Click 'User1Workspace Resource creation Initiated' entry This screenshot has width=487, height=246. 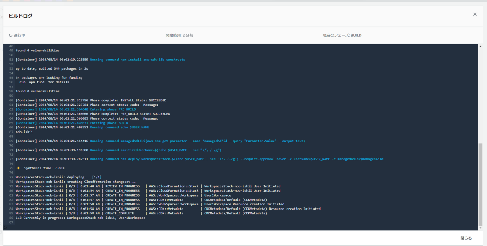pyautogui.click(x=244, y=204)
